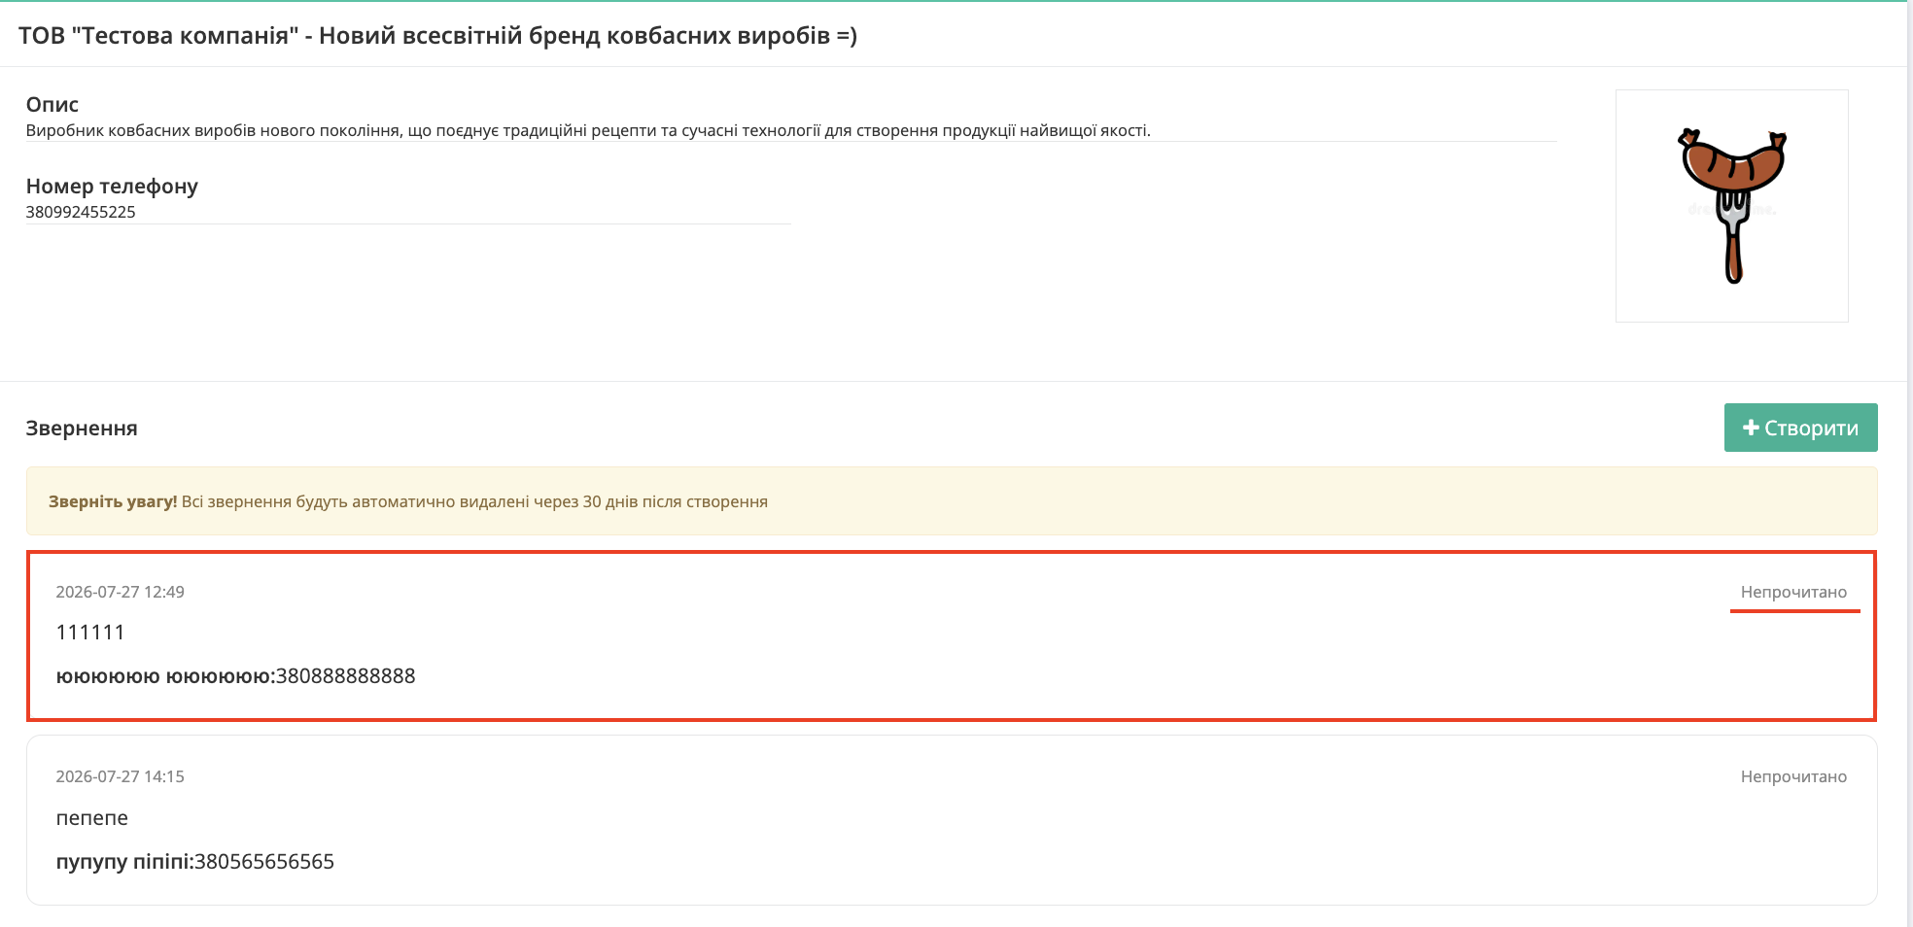Screen dimensions: 1913x927
Task: Click the Опис section heading
Action: (x=52, y=104)
